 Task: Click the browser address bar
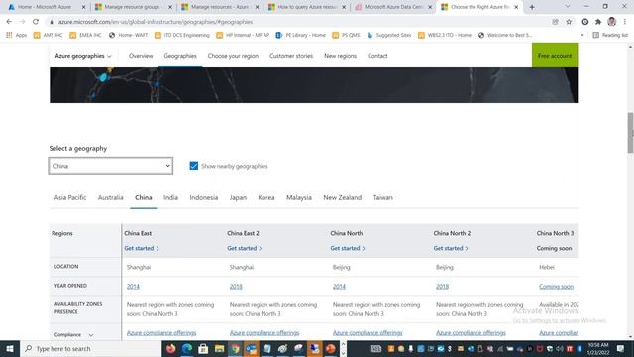tap(299, 22)
